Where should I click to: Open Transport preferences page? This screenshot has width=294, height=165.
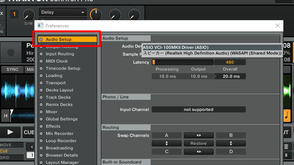click(56, 83)
